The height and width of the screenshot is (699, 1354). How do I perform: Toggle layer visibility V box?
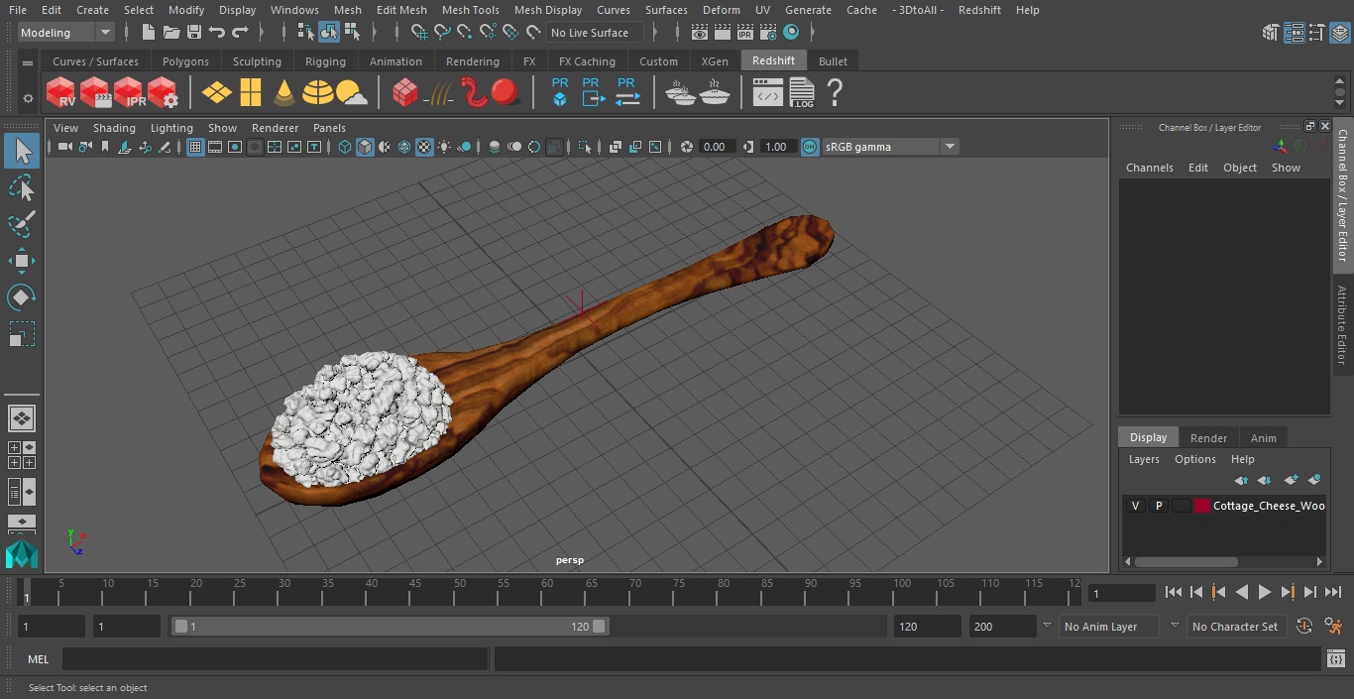tap(1135, 506)
